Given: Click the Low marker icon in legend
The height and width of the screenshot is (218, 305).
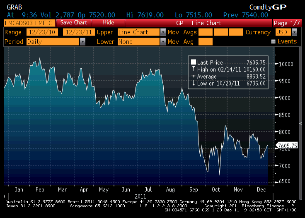Looking at the screenshot, I should (x=193, y=84).
